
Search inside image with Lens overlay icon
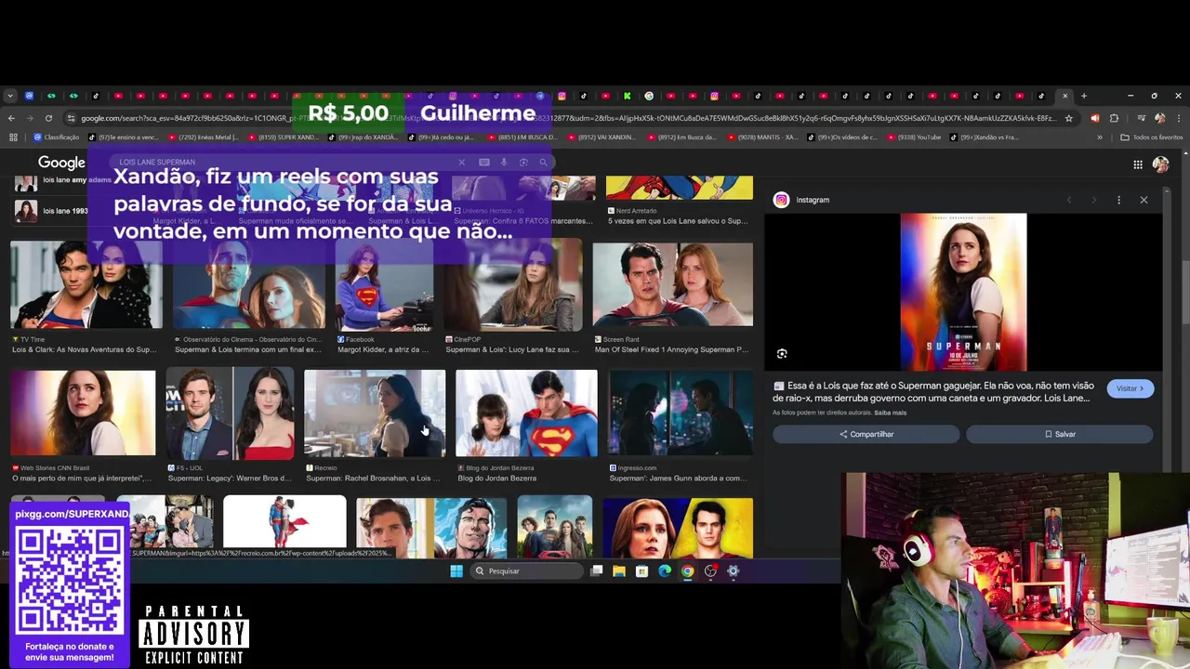(782, 354)
